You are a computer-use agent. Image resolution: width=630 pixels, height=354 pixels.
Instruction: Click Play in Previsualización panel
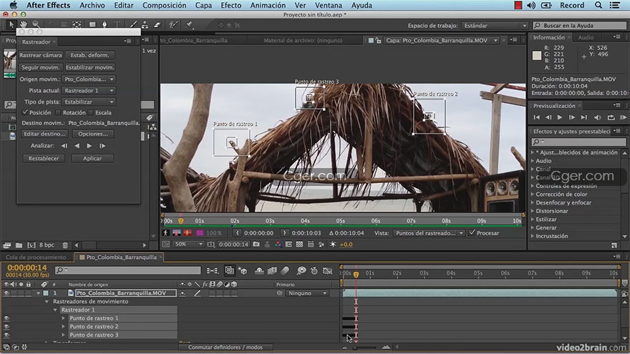(560, 117)
